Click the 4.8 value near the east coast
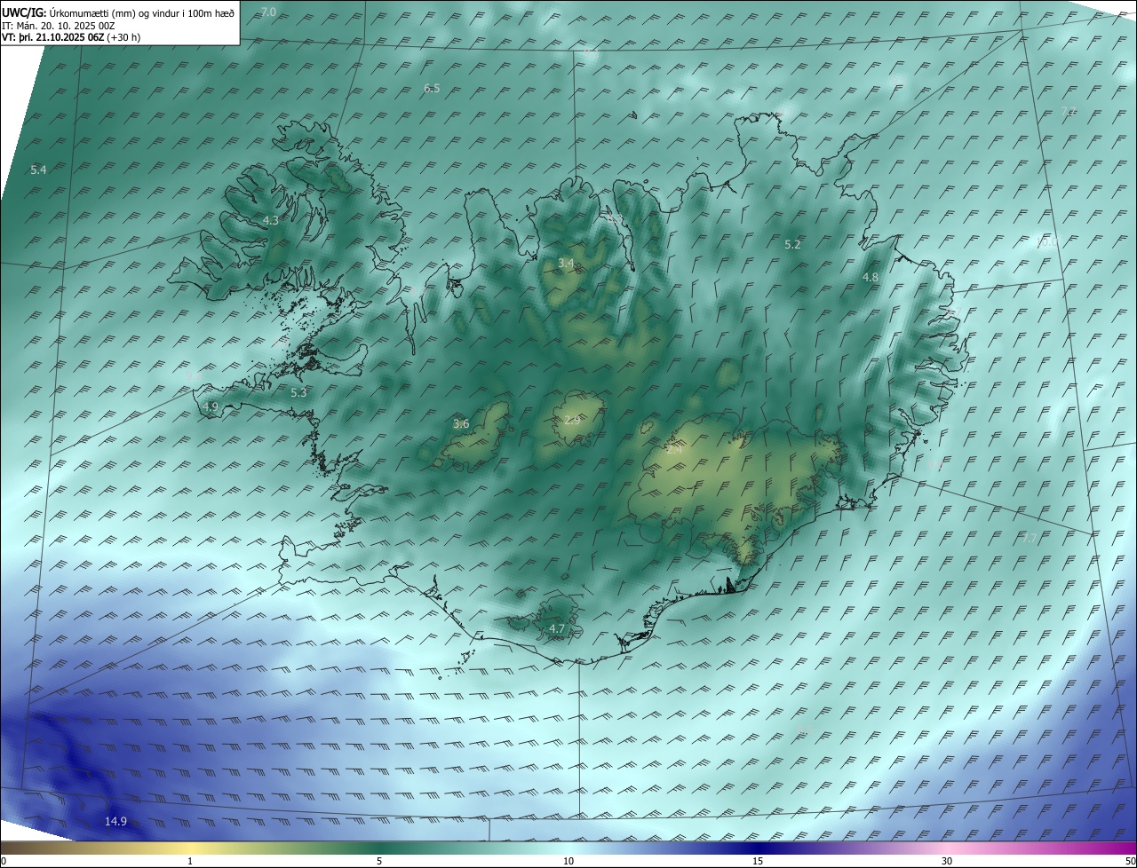 [x=871, y=278]
